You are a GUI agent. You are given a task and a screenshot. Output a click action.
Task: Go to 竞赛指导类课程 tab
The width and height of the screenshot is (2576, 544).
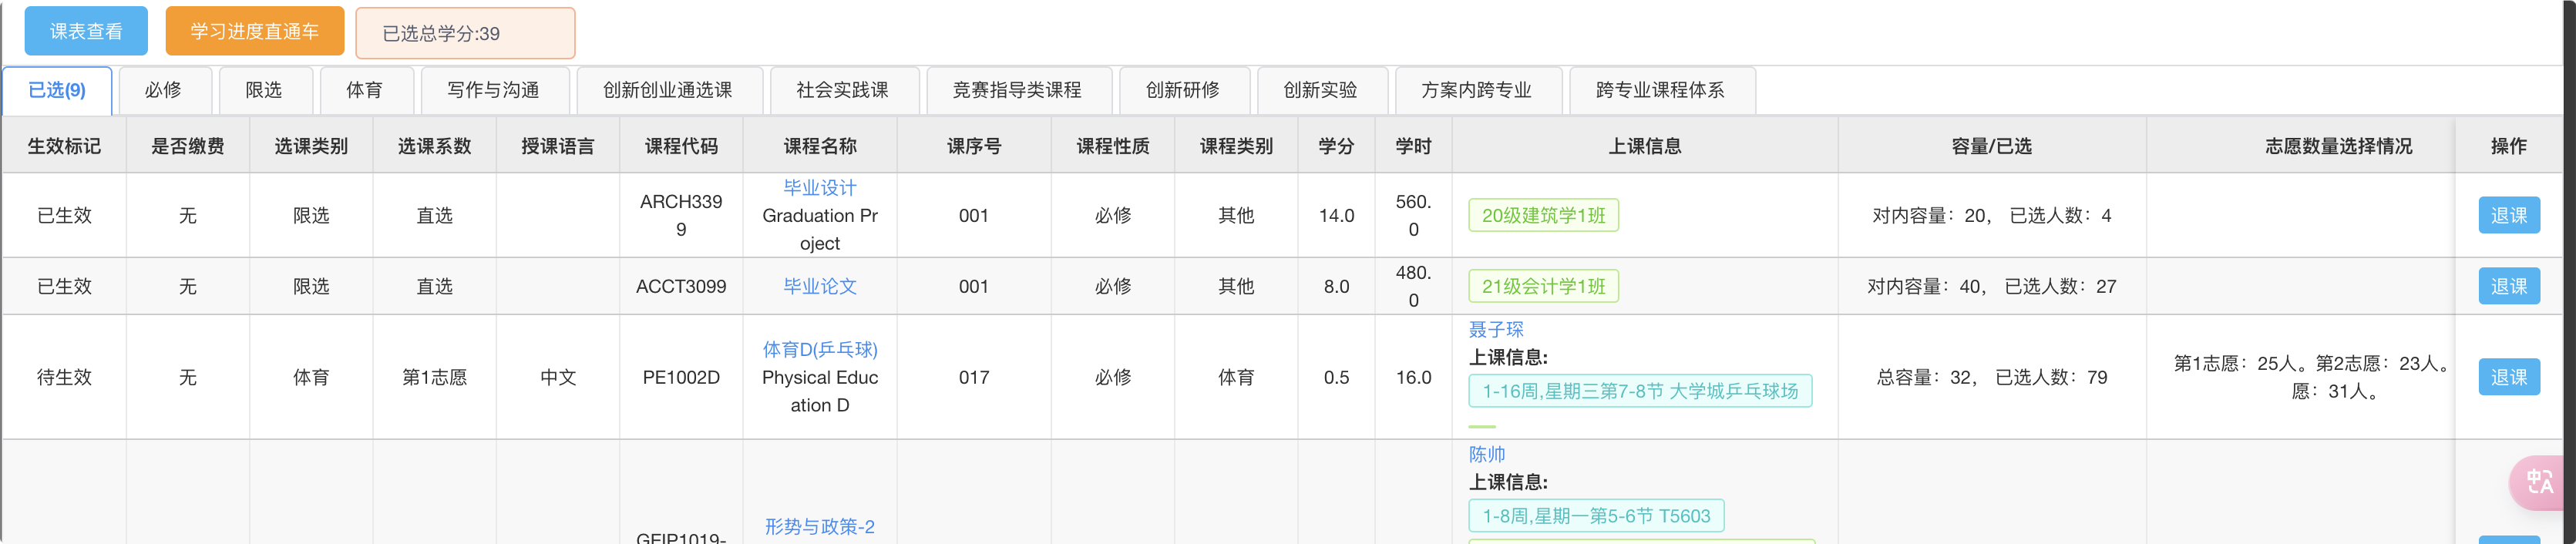1016,91
